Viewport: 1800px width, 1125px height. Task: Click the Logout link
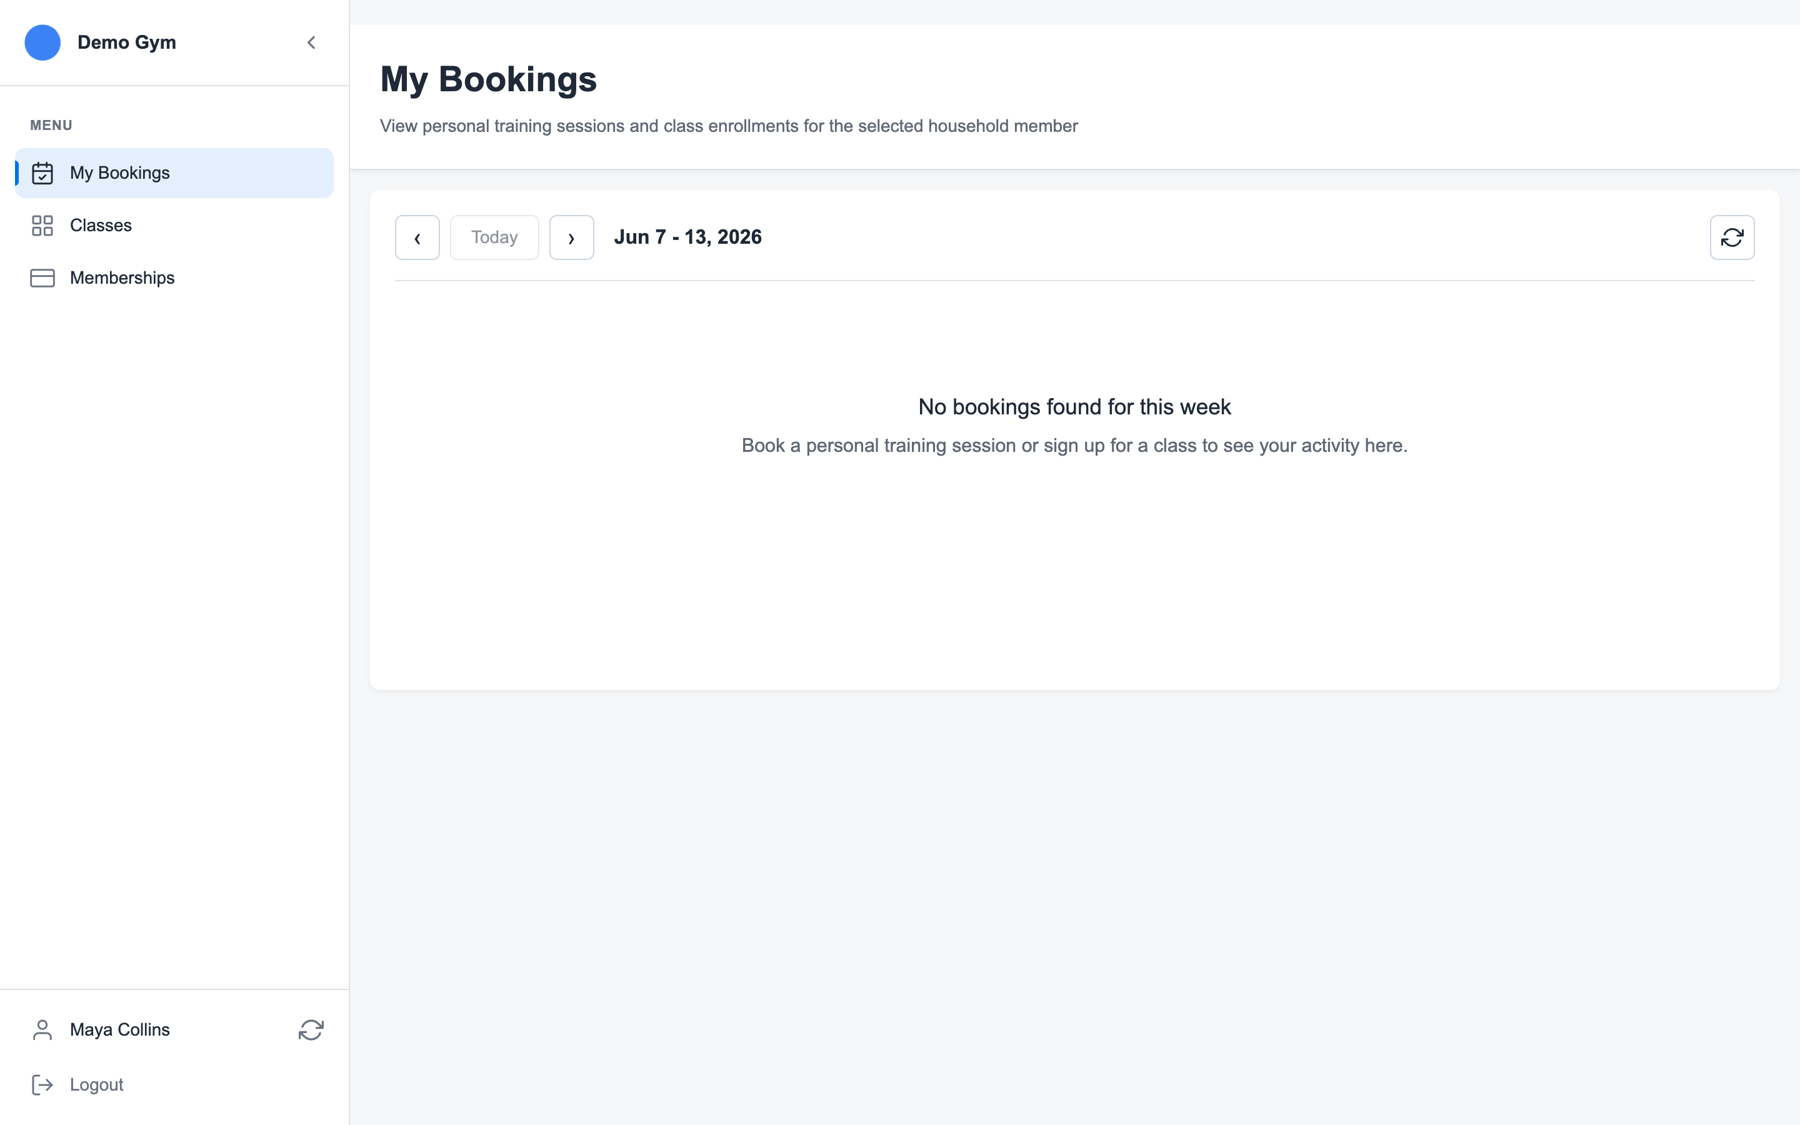point(97,1085)
